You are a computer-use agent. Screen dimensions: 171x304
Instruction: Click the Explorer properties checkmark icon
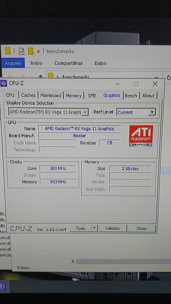tap(22, 51)
